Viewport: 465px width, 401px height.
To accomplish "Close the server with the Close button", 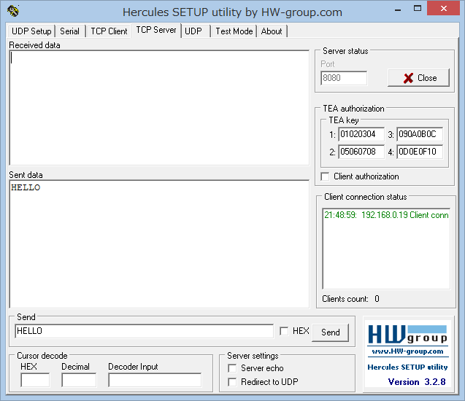I will pos(418,78).
